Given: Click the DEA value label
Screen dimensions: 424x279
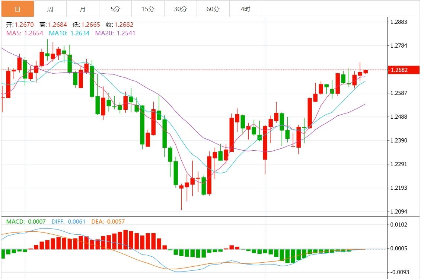Looking at the screenshot, I should 108,222.
